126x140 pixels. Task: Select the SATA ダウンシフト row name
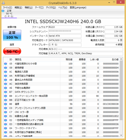tap(24, 92)
